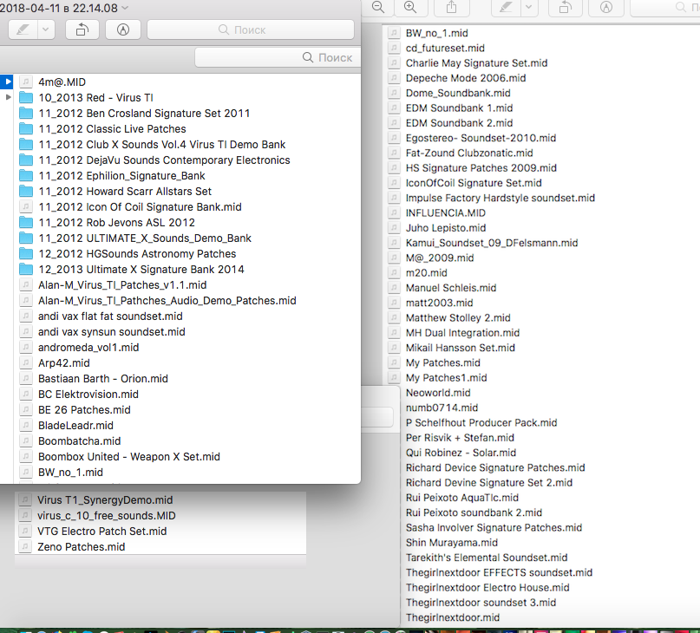Click folder icon of 11_2012 Classic Live Patches
700x633 pixels.
pyautogui.click(x=26, y=128)
